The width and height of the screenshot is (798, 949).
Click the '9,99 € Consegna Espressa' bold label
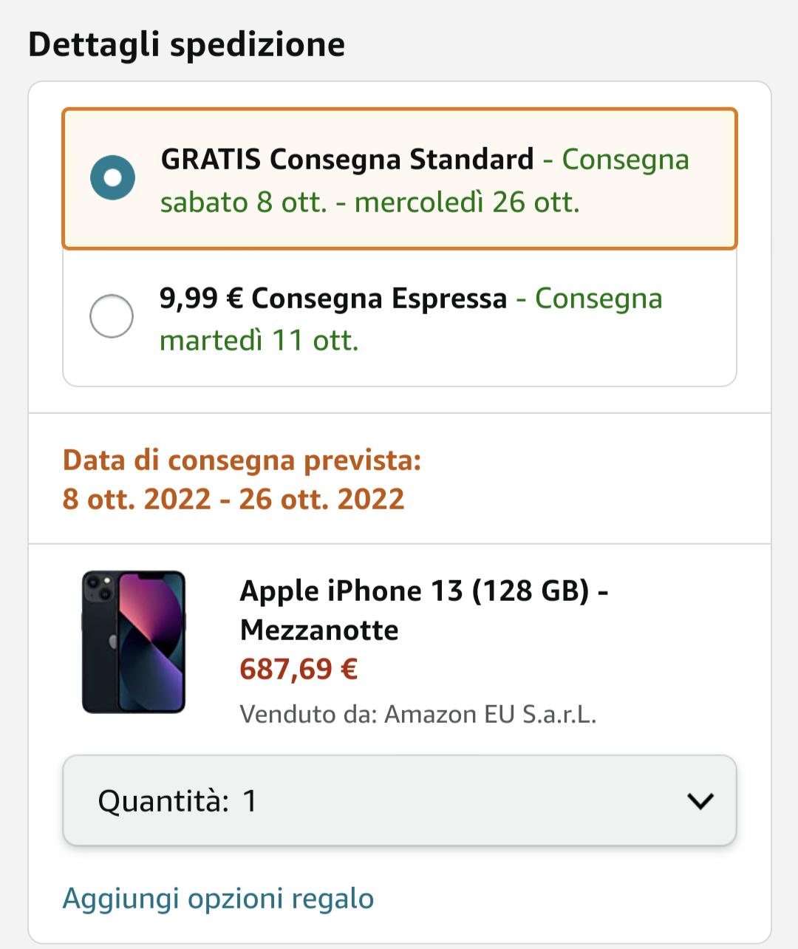tap(333, 299)
